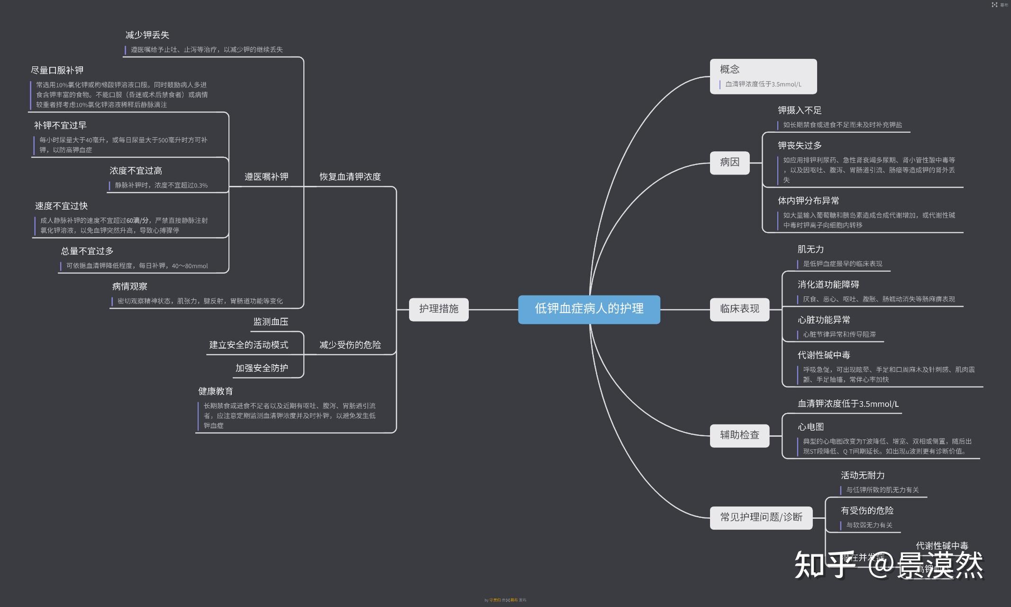Click the 心电图 topic
1011x607 pixels.
[x=811, y=427]
